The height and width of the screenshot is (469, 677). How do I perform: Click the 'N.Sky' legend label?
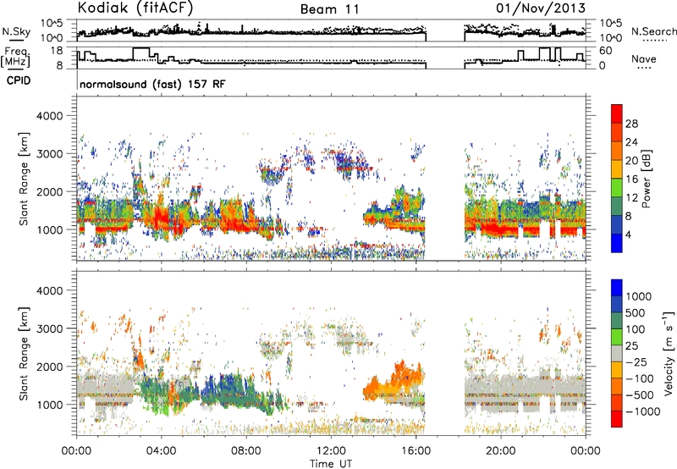16,32
